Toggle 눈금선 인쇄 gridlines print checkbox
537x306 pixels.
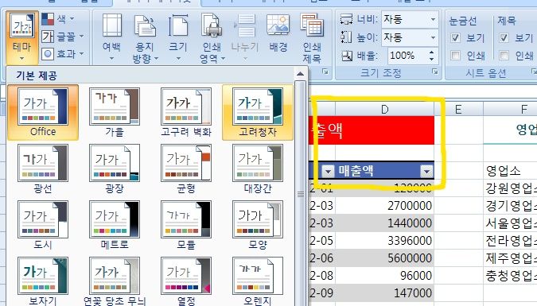coord(455,55)
